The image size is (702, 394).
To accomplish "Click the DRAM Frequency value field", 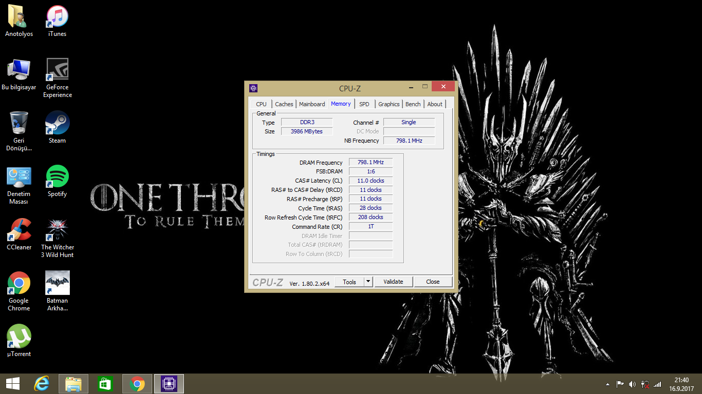I will [371, 162].
